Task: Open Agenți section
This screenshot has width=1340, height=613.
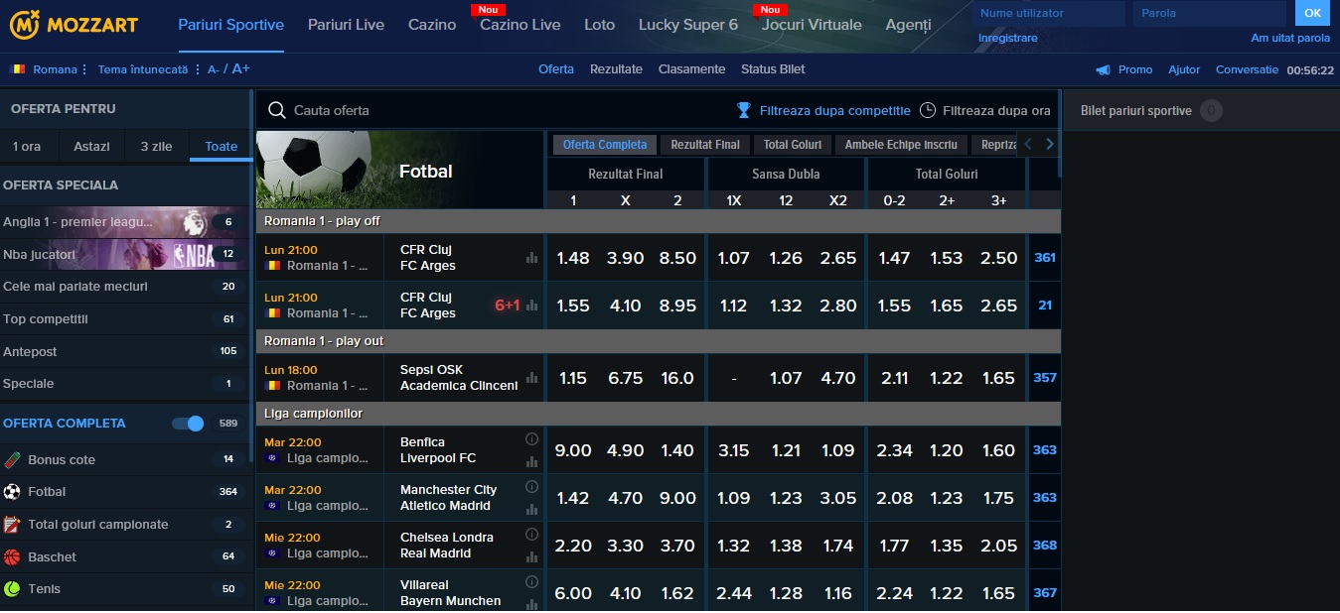Action: pos(908,25)
